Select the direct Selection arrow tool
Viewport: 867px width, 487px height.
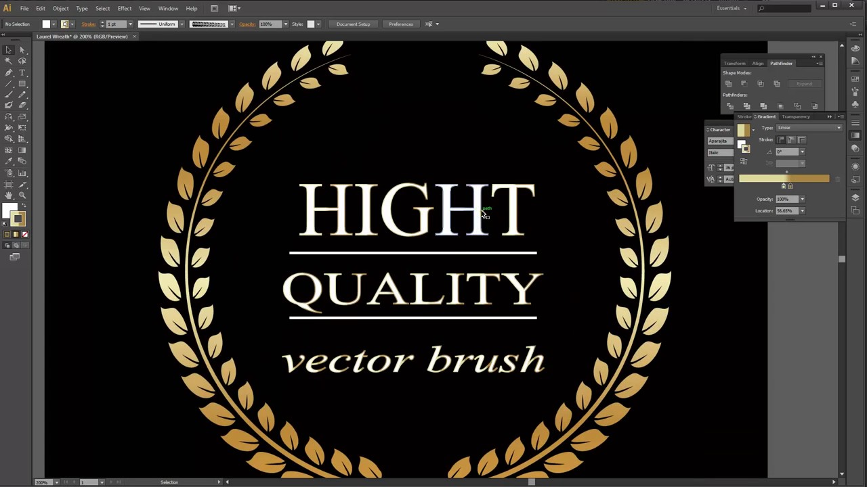(x=22, y=50)
